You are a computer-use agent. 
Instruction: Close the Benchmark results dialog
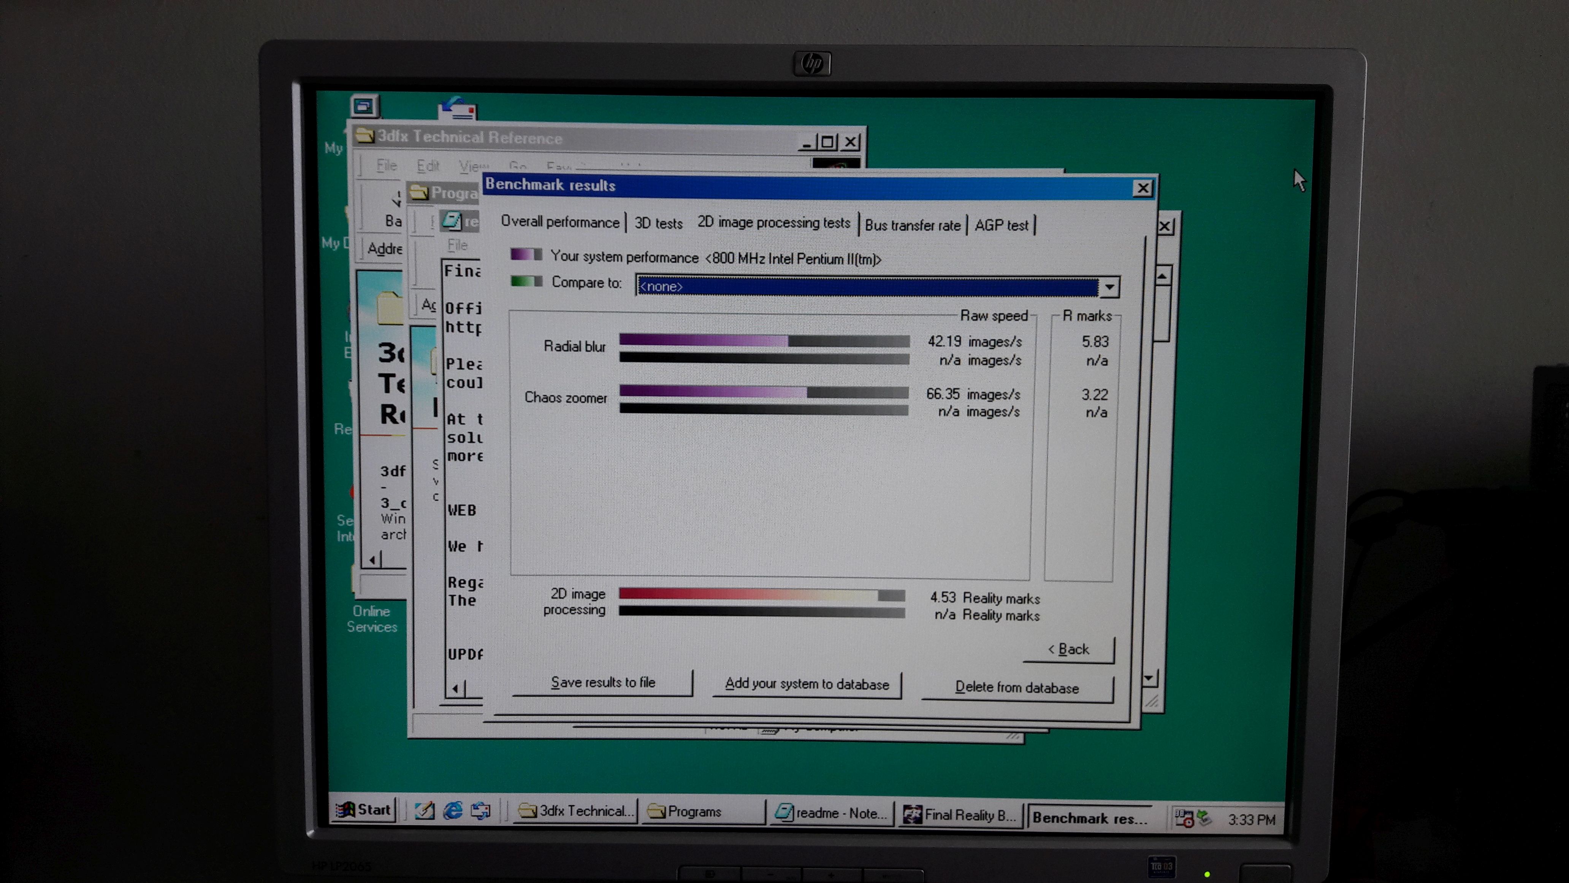click(x=1143, y=188)
